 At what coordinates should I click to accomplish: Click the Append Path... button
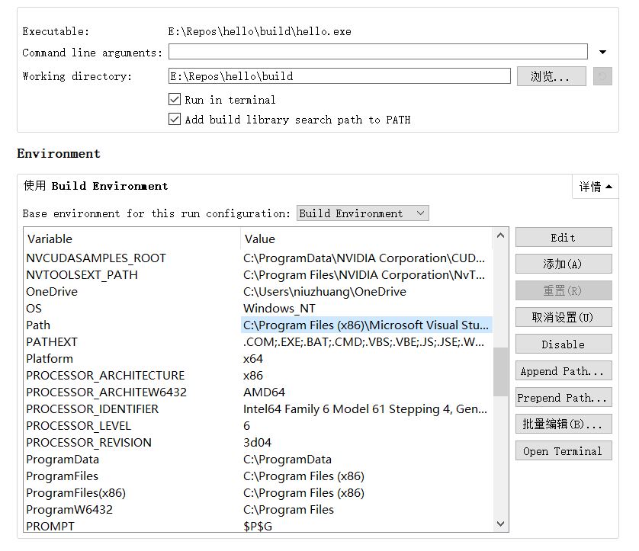click(x=563, y=371)
